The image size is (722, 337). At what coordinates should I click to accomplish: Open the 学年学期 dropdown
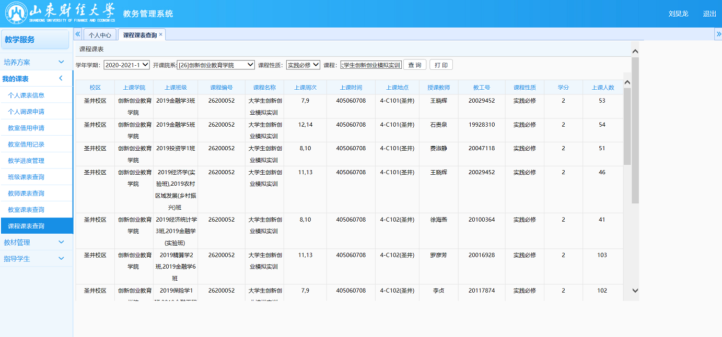pos(126,65)
